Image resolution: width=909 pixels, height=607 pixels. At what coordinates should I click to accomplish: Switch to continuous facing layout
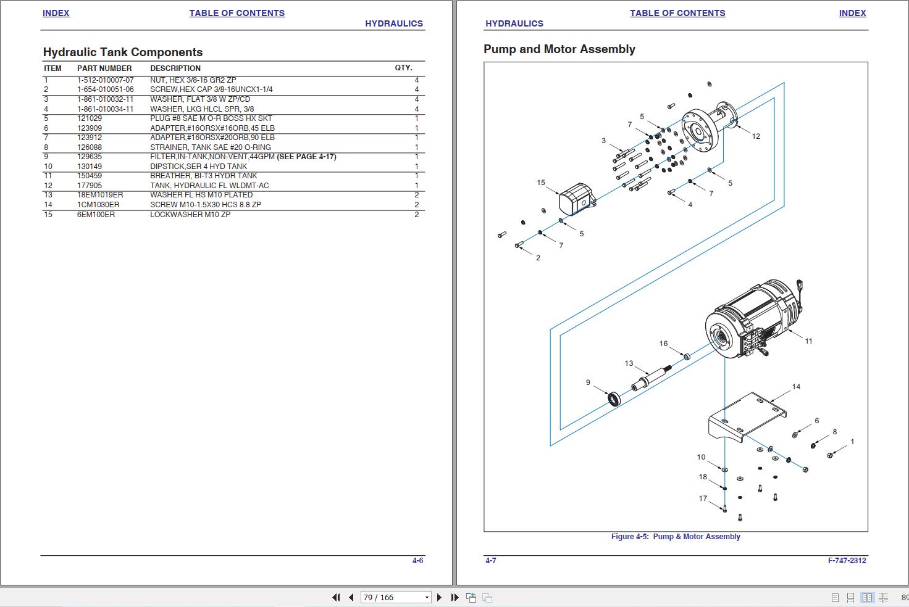coord(884,598)
